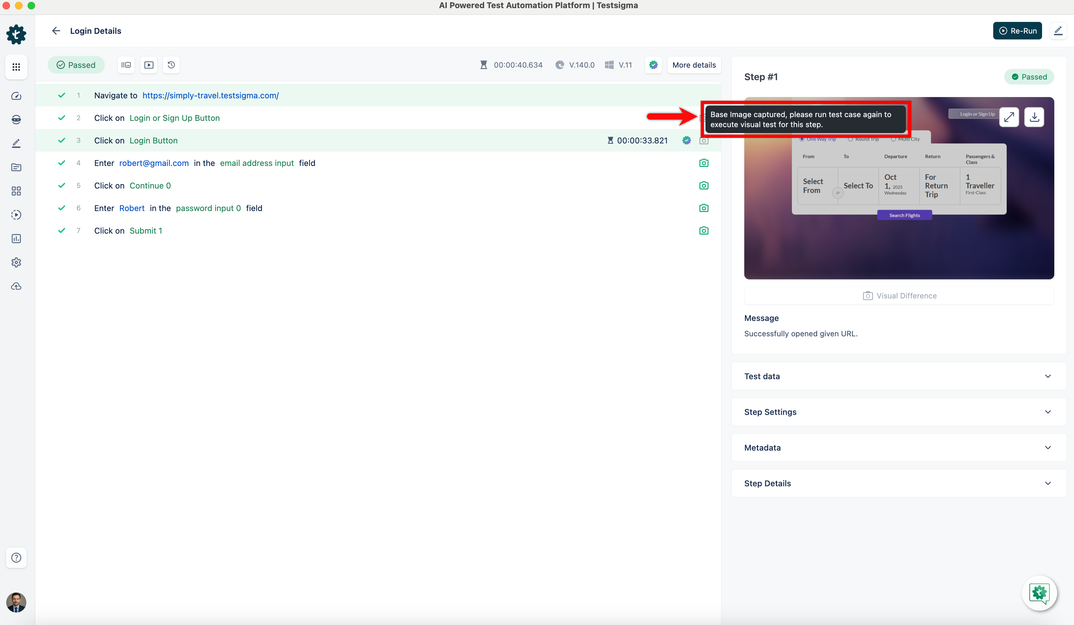Expand the Test data section
The image size is (1074, 625).
[899, 376]
